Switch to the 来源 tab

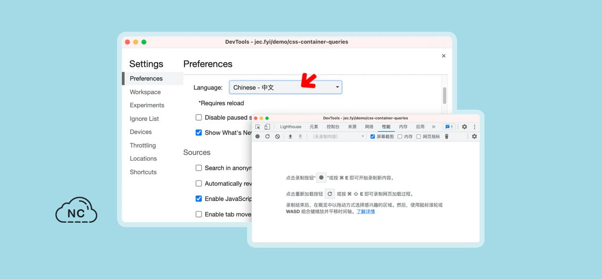(x=352, y=127)
